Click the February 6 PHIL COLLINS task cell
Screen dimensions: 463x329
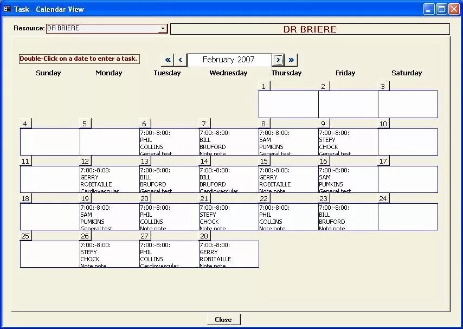[x=169, y=142]
